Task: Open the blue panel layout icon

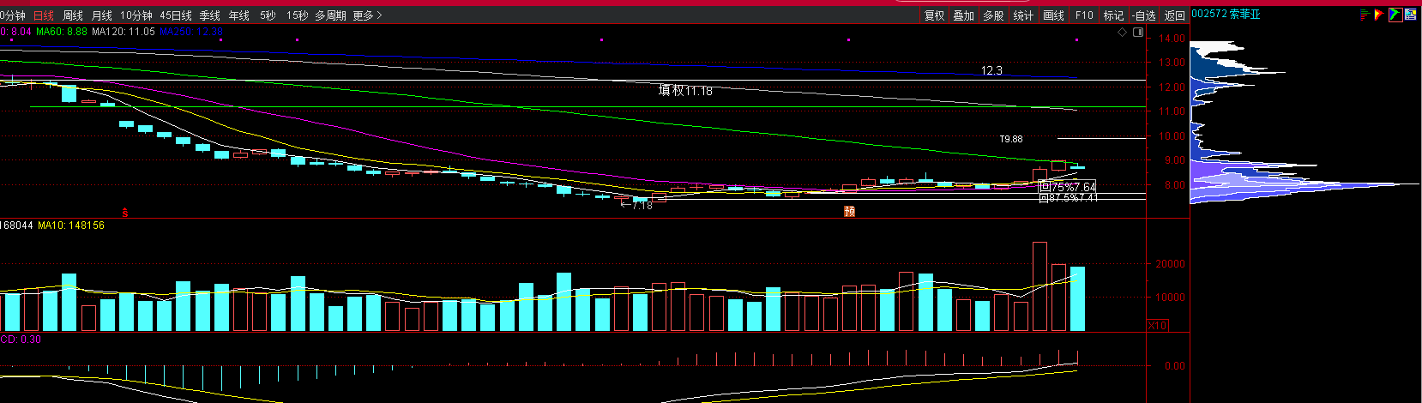Action: (x=1410, y=15)
